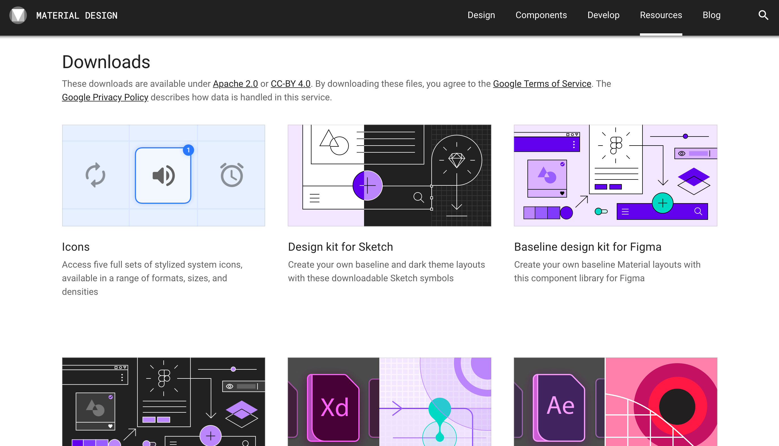Open the Design menu

pos(481,15)
